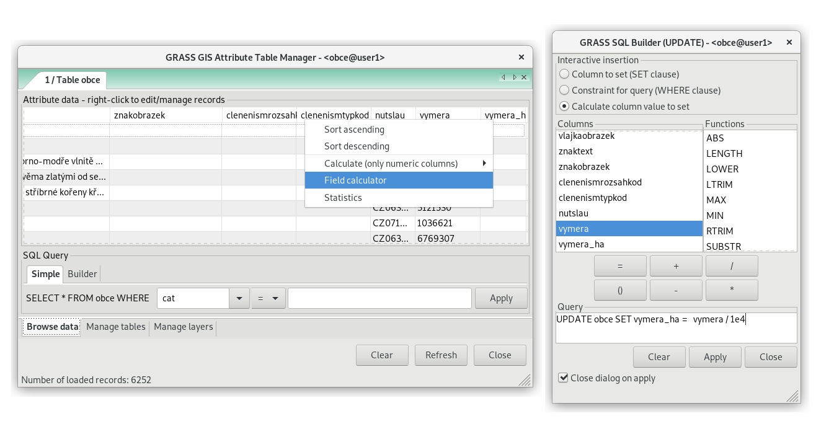Click 'znakobrazek' table column header
Viewport: 816px width, 434px height.
[x=166, y=115]
